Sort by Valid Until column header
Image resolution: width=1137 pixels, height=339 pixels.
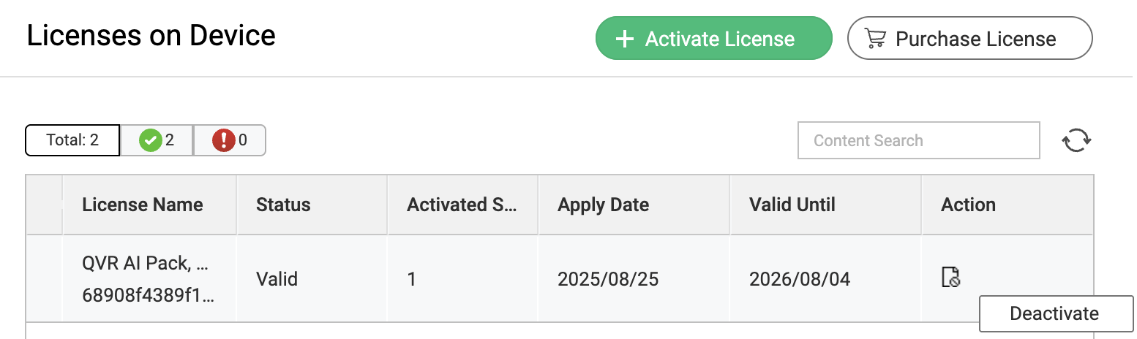tap(792, 205)
